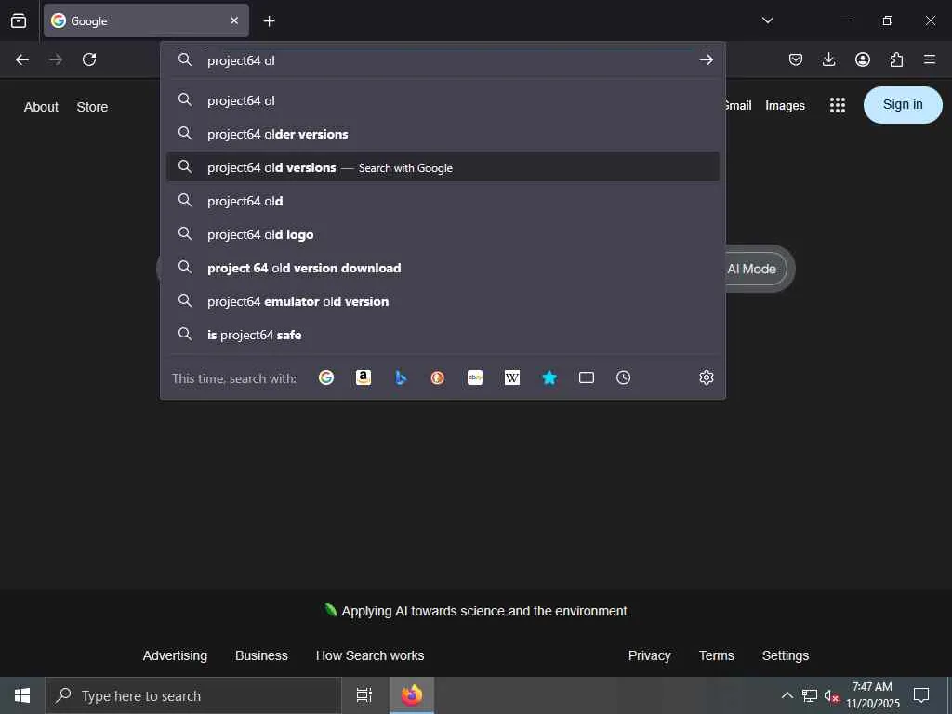Open the Business footer link

click(261, 655)
